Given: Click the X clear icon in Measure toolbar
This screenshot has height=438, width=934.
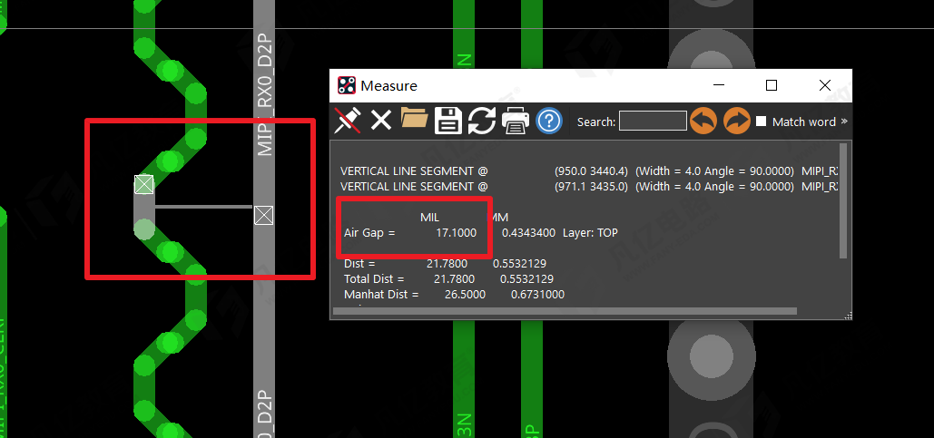Looking at the screenshot, I should coord(381,121).
